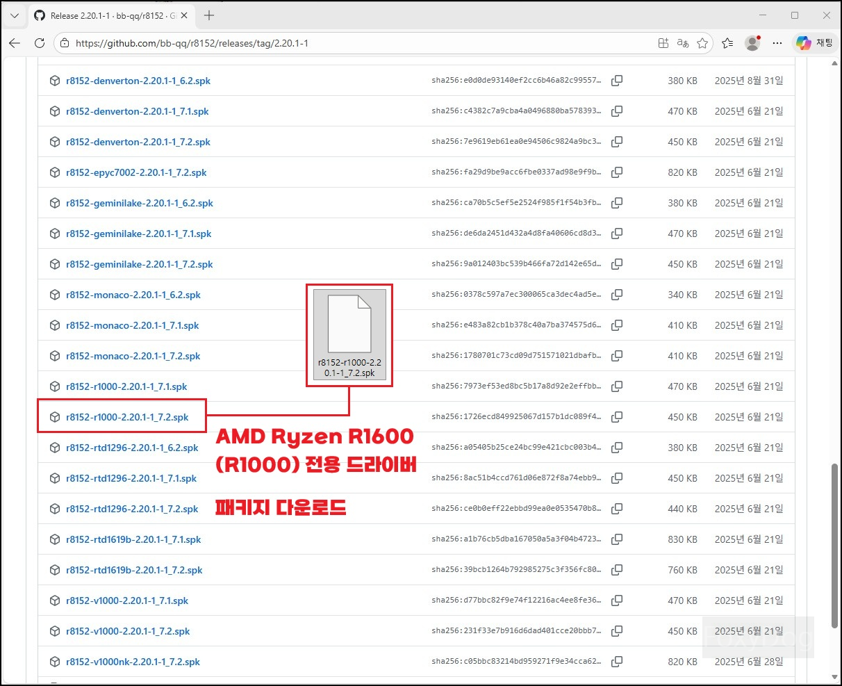View site information lock icon
Viewport: 842px width, 686px height.
(x=65, y=43)
